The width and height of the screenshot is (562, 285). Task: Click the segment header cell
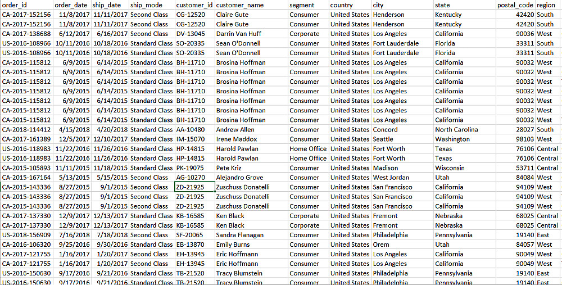click(309, 5)
